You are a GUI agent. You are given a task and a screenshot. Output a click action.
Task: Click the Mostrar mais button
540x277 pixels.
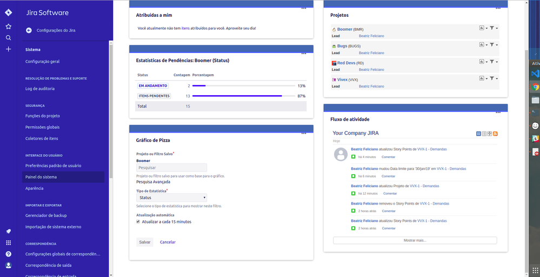(x=415, y=240)
